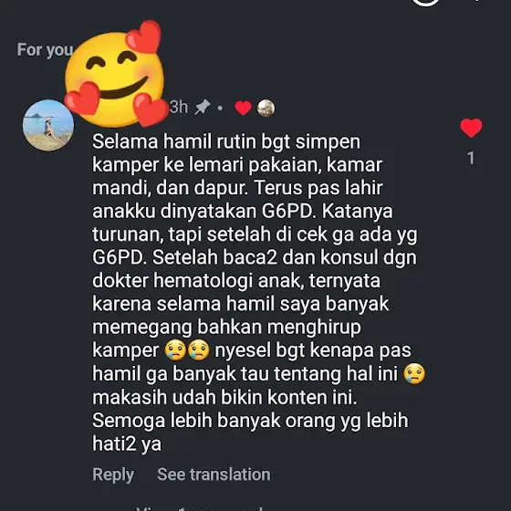This screenshot has height=511, width=511.
Task: Open the small round creator avatar
Action: [266, 108]
